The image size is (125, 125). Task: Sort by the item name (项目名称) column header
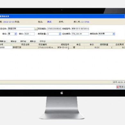(x=25, y=45)
